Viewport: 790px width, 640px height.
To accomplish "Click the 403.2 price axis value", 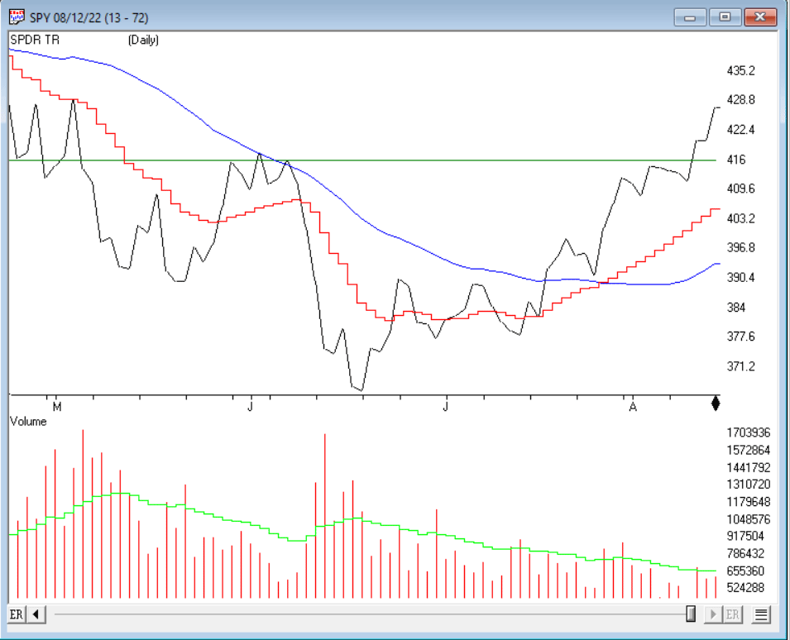I will [740, 218].
